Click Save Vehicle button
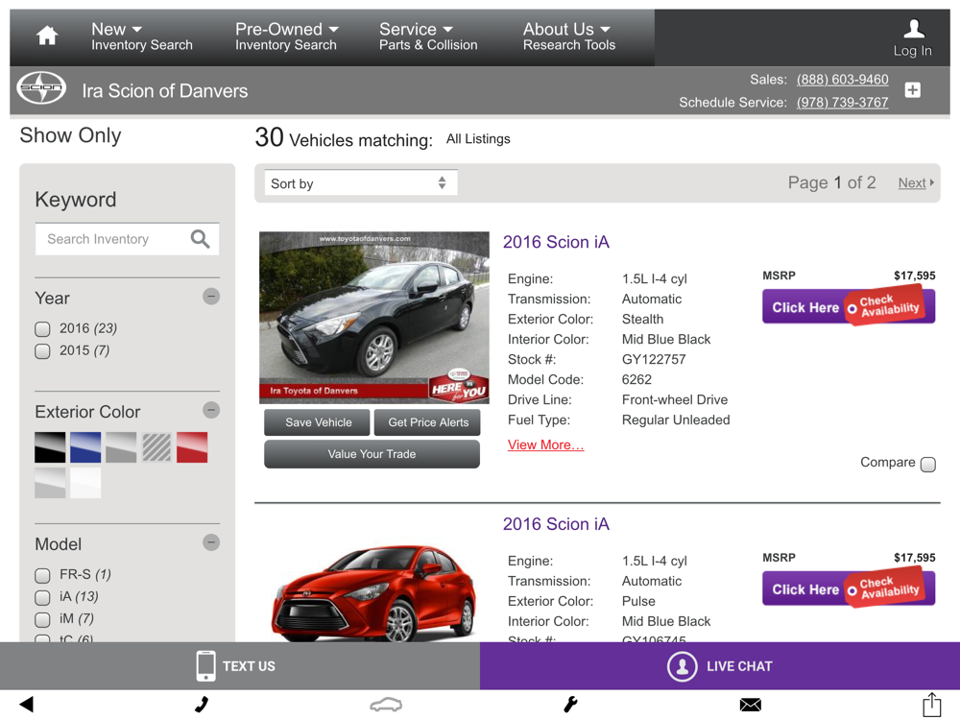Screen dimensions: 960x720 [317, 422]
